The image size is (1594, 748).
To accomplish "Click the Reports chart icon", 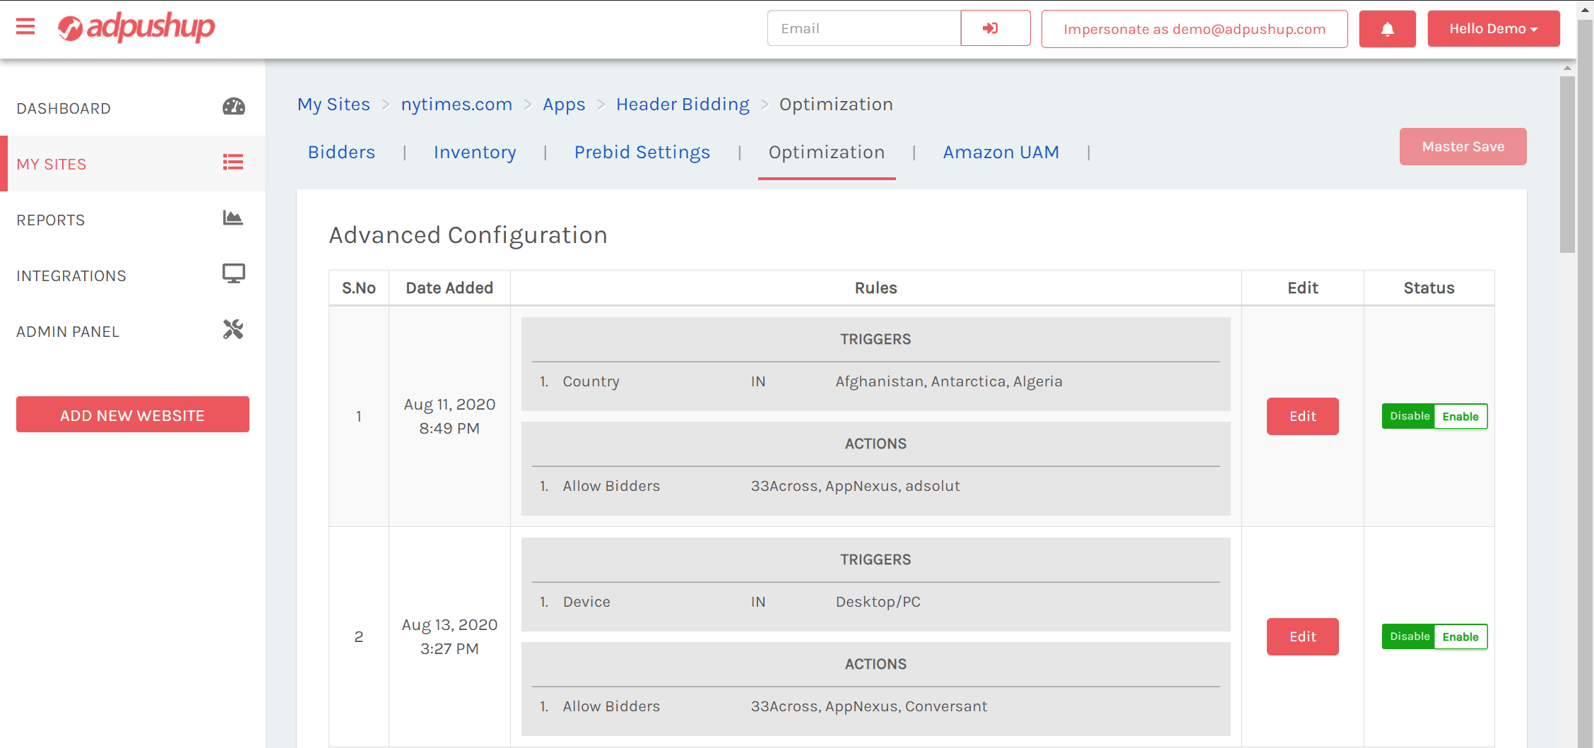I will (x=233, y=218).
